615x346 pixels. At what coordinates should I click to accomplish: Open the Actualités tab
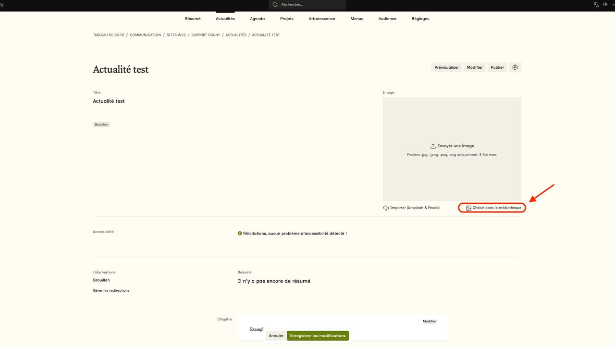225,19
